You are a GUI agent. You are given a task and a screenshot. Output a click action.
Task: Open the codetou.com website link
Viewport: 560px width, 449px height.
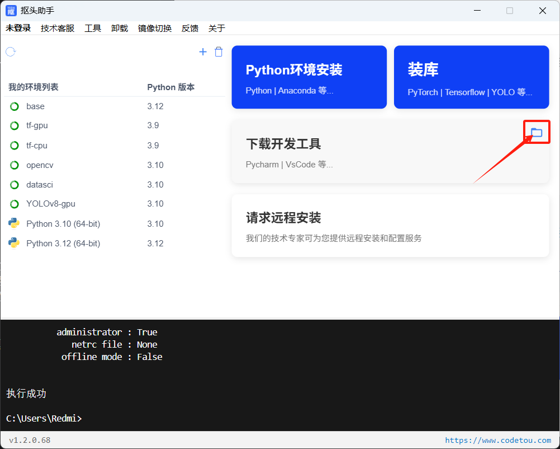point(498,440)
